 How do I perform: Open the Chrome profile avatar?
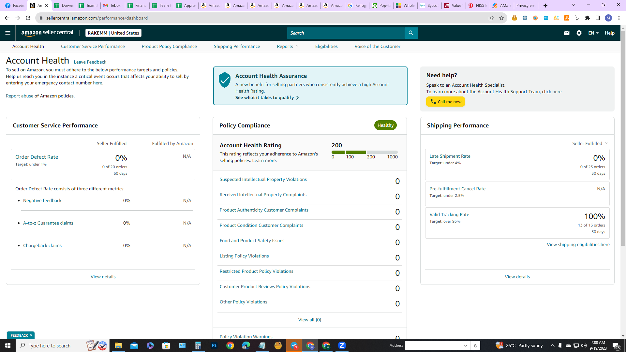pos(608,18)
